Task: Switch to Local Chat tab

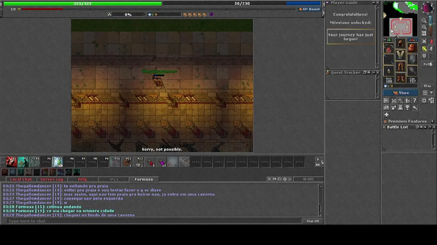Action: [21, 179]
